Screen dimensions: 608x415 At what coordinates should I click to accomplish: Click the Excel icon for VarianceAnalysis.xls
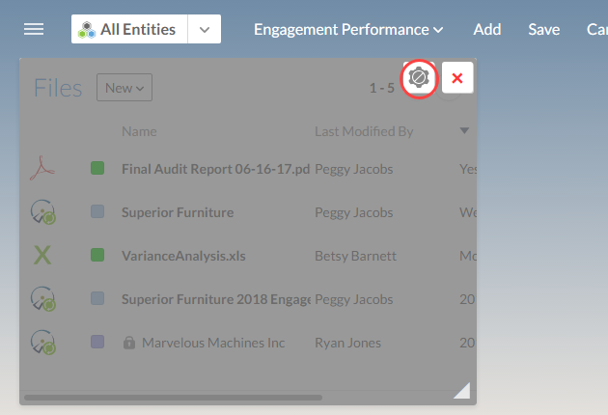coord(42,256)
